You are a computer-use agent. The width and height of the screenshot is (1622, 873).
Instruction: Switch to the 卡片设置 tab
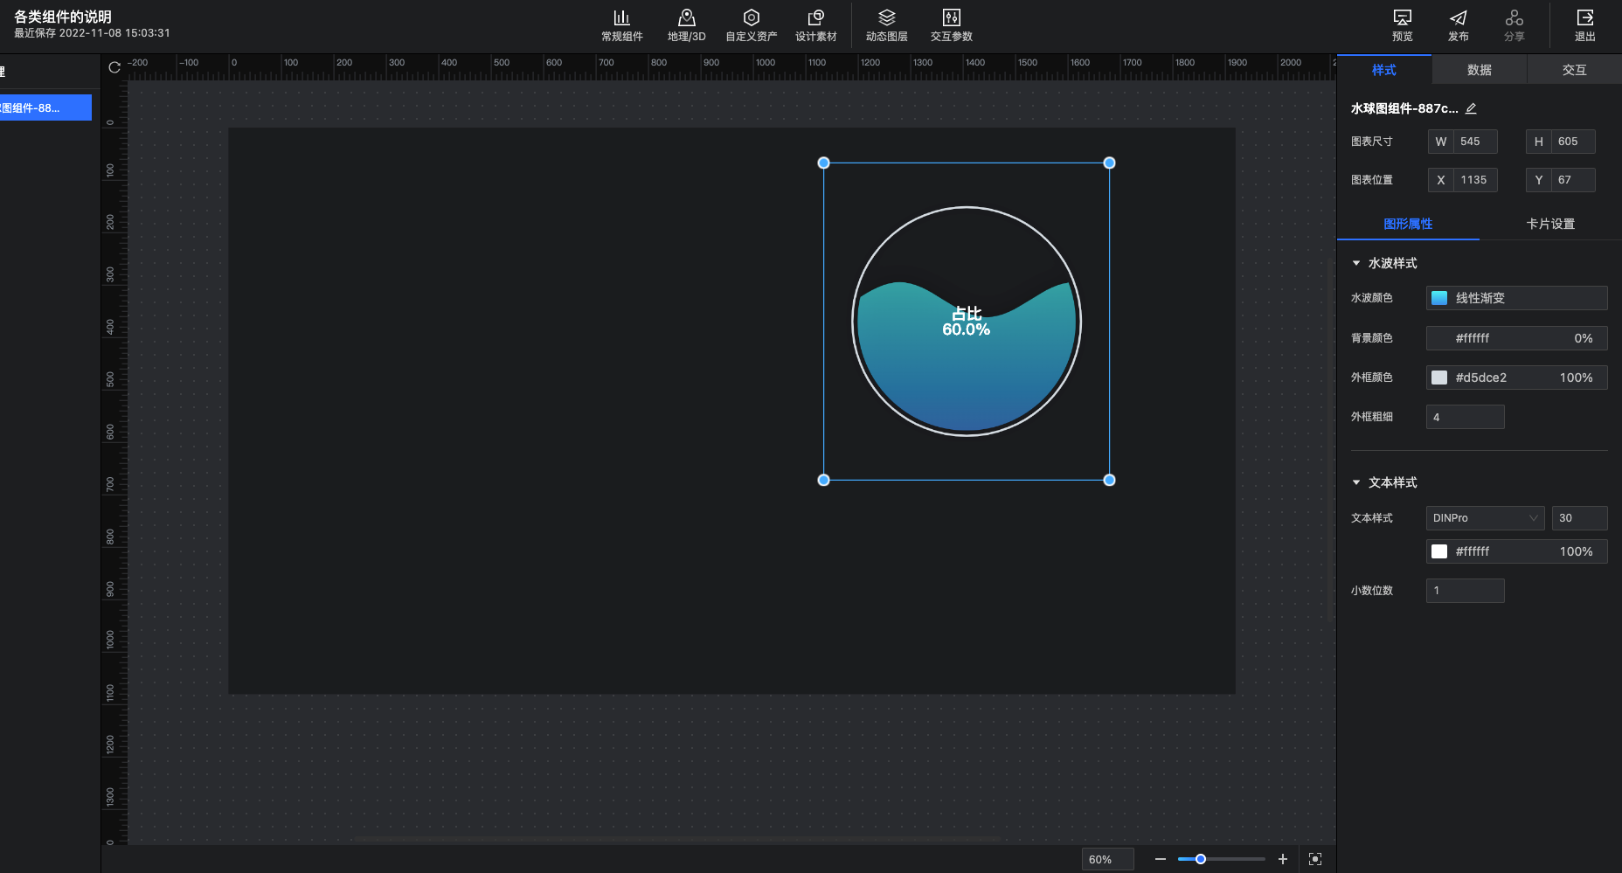pyautogui.click(x=1550, y=224)
